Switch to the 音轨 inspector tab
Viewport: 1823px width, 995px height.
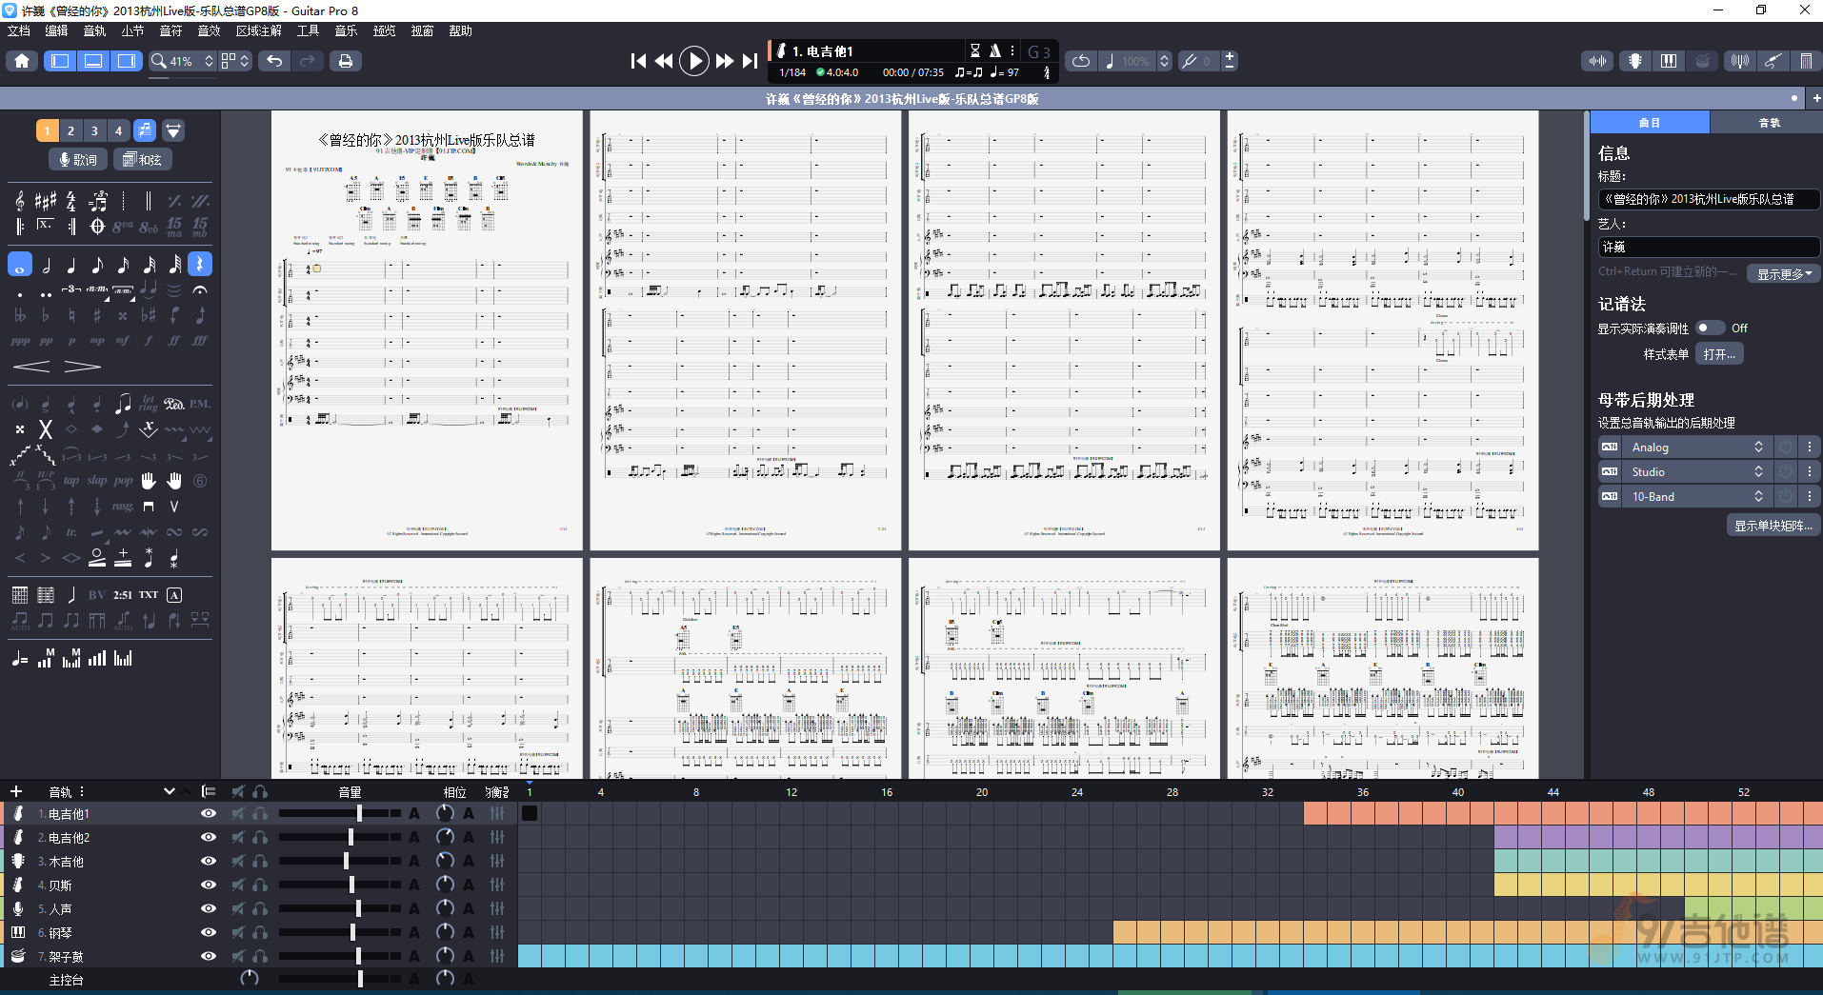pos(1769,123)
